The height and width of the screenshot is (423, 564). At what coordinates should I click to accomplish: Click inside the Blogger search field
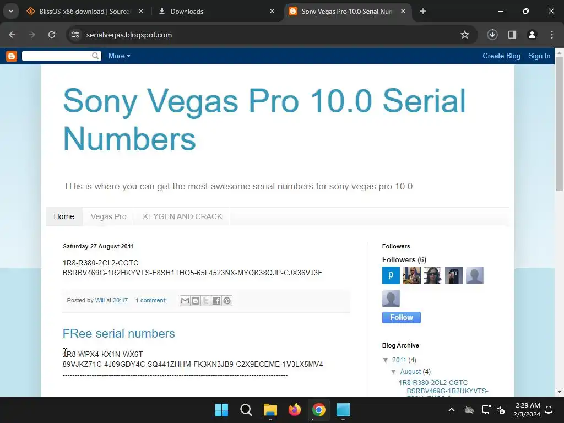coord(57,56)
